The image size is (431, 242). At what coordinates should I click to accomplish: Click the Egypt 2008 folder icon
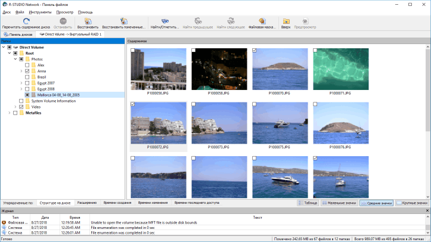33,89
